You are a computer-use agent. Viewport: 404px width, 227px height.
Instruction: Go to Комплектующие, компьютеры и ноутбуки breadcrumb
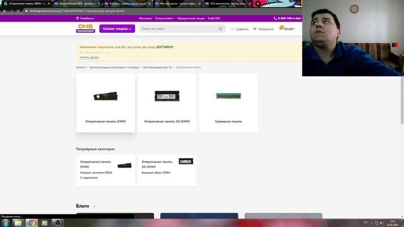114,67
